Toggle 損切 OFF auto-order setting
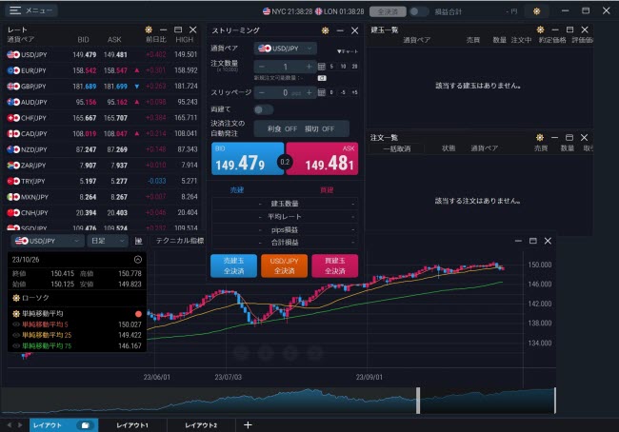This screenshot has width=619, height=432. pyautogui.click(x=319, y=128)
